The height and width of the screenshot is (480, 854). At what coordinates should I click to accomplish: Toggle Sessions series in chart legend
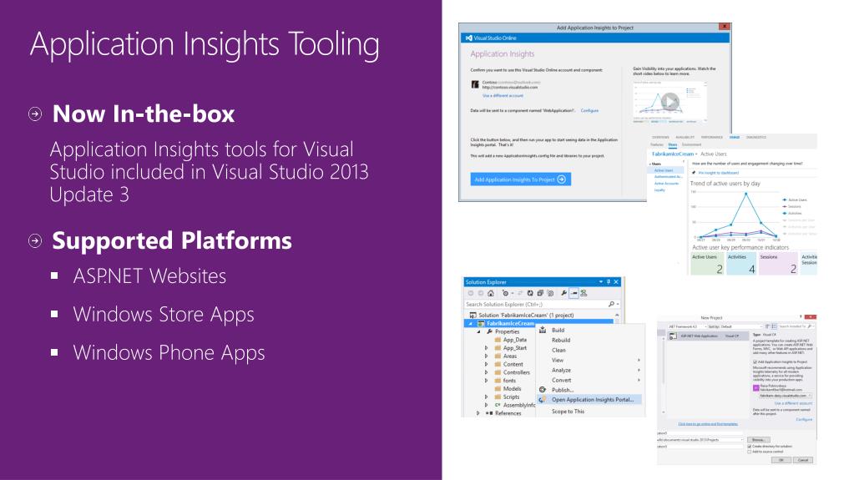pyautogui.click(x=792, y=206)
